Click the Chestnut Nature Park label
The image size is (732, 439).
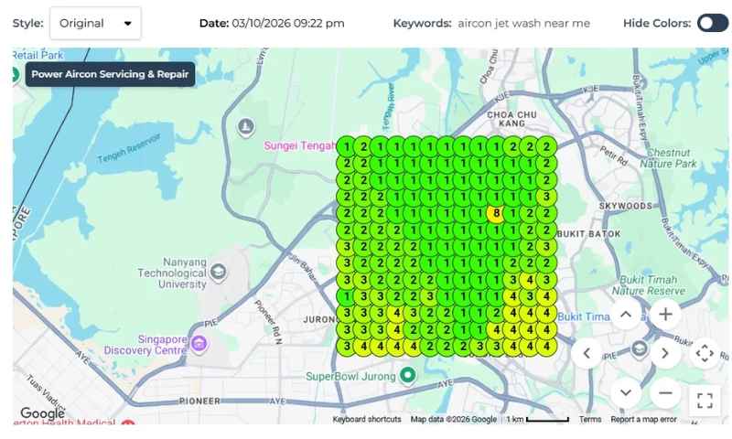668,158
